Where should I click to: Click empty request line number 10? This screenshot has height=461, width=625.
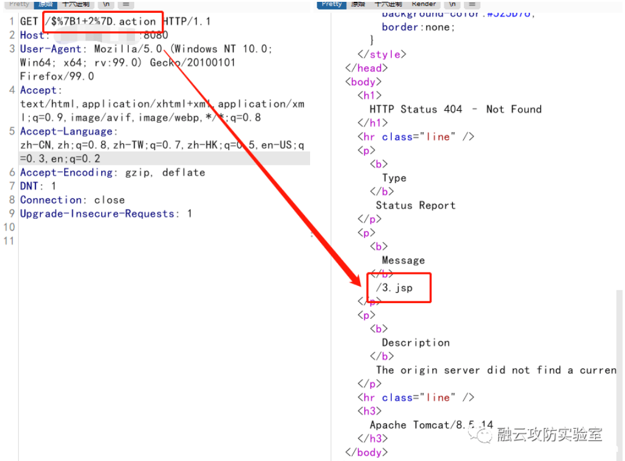(9, 227)
